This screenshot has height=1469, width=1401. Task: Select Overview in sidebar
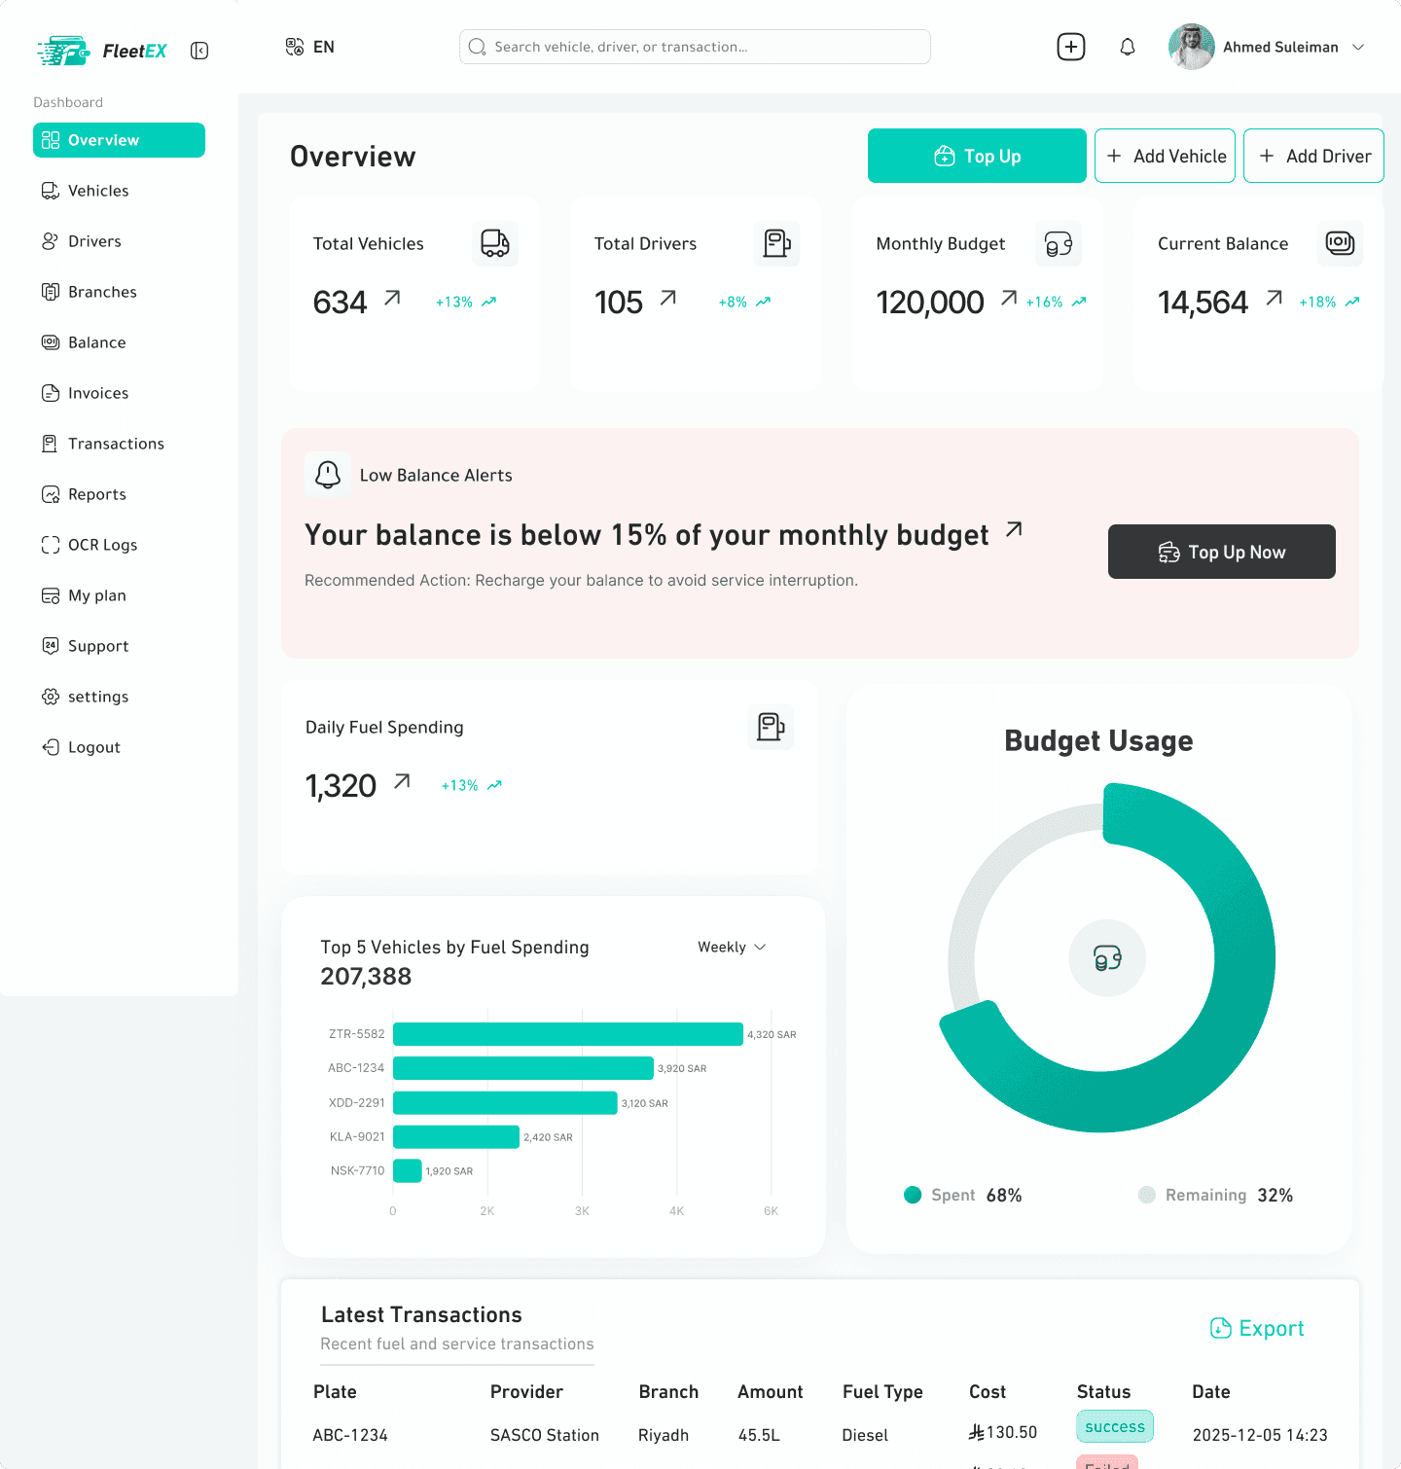[x=119, y=140]
